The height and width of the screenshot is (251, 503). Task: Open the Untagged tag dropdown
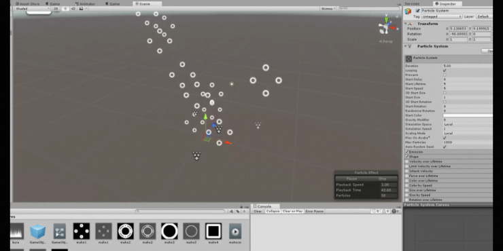tap(441, 16)
